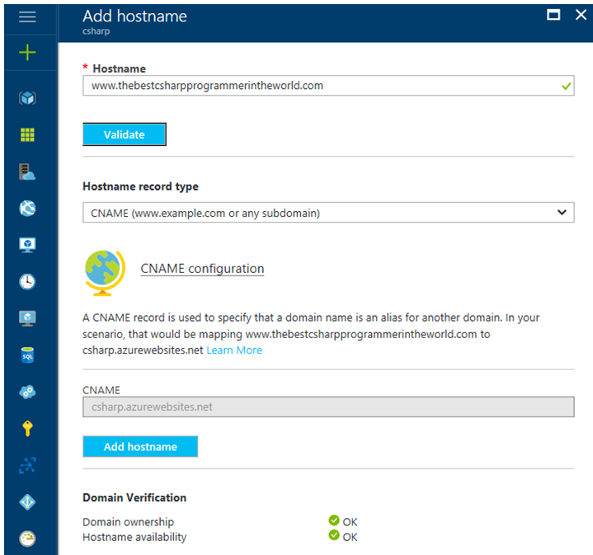
Task: Maximize the Add hostname blade
Action: click(553, 15)
